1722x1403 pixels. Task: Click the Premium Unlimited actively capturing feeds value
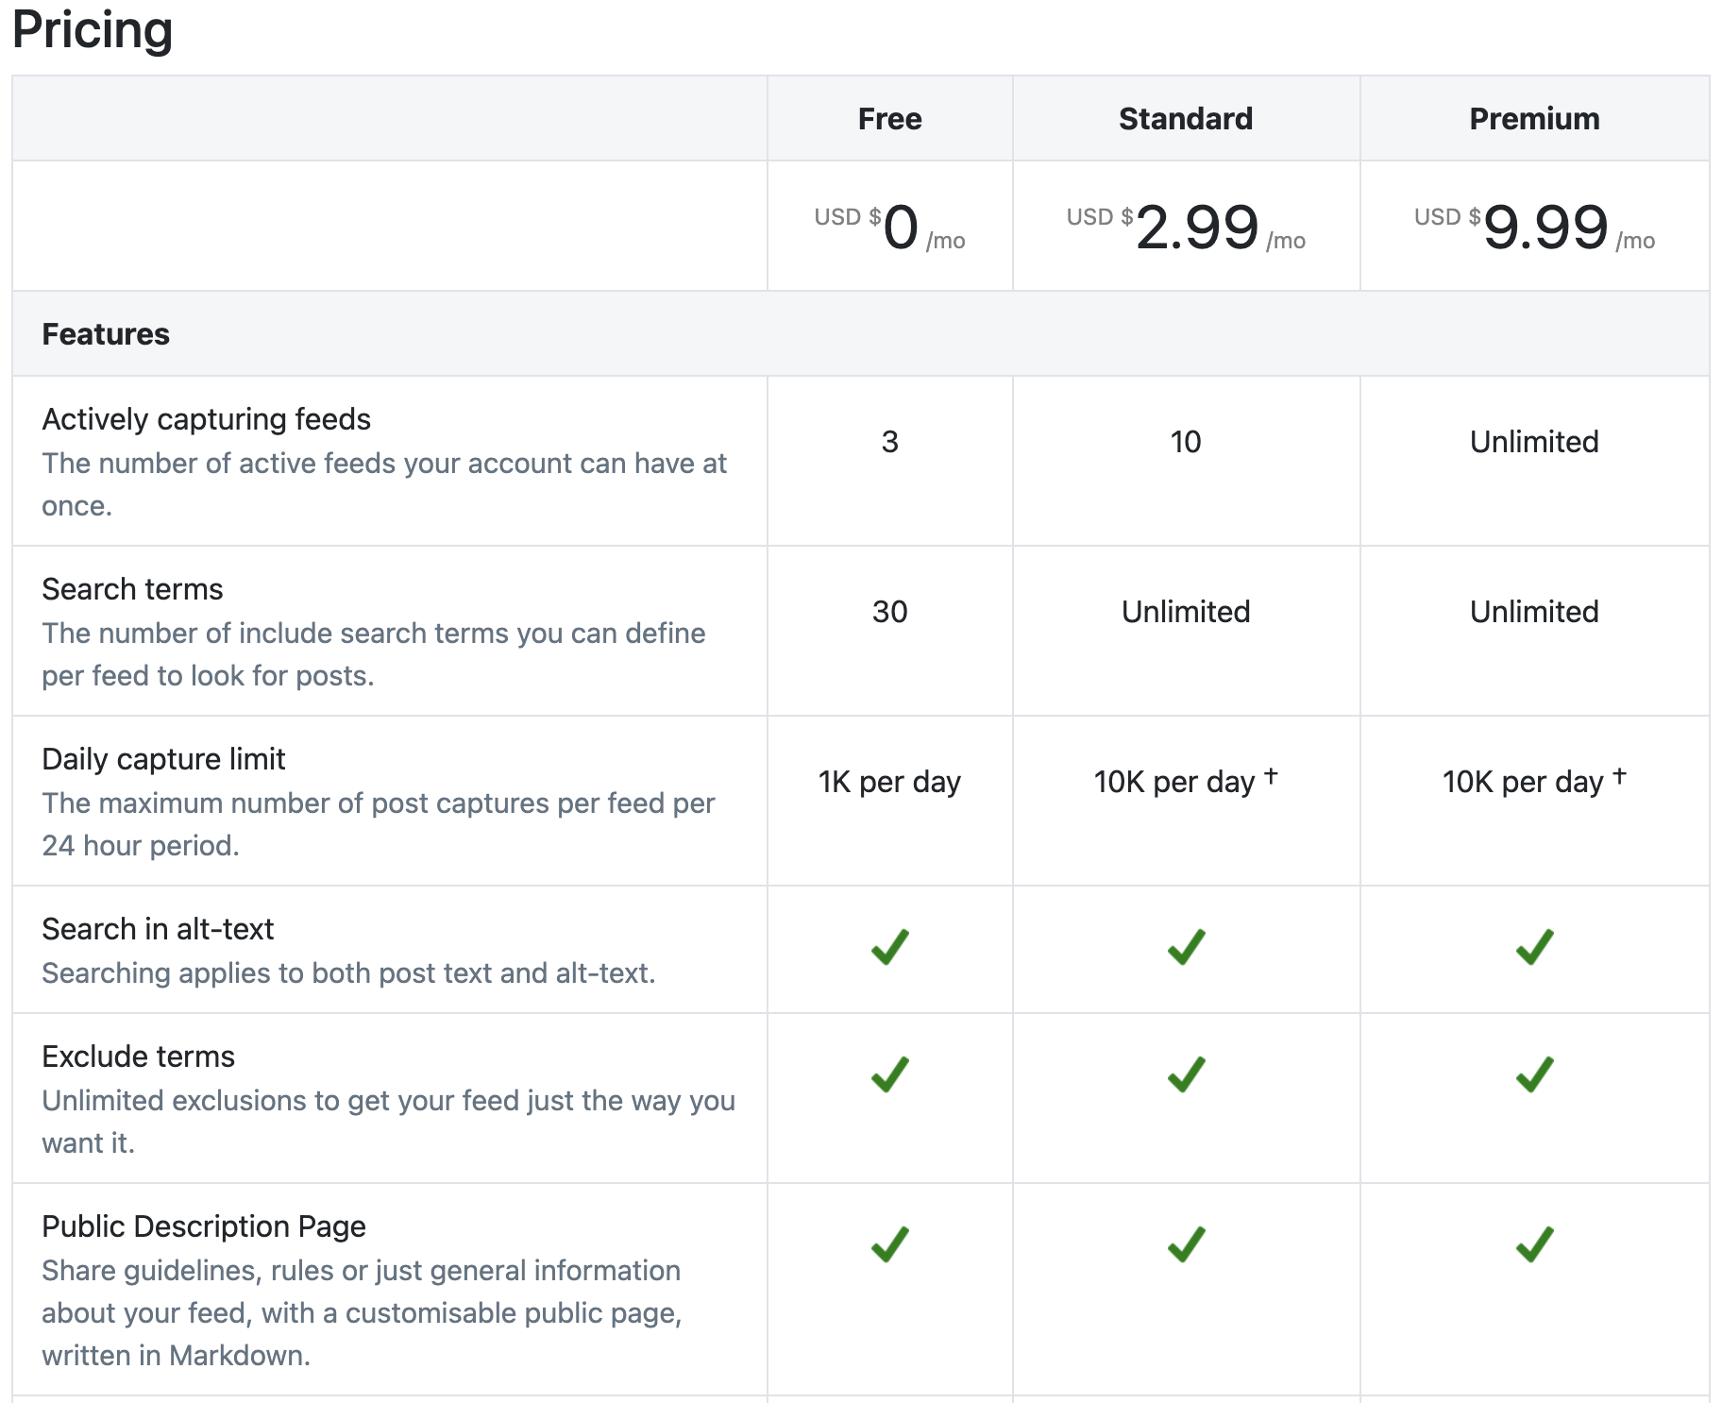click(1534, 442)
